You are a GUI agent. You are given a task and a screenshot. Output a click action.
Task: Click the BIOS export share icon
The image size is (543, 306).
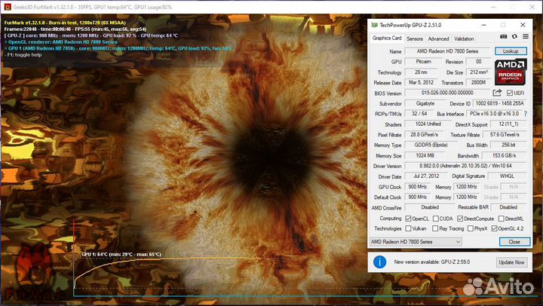(x=497, y=93)
